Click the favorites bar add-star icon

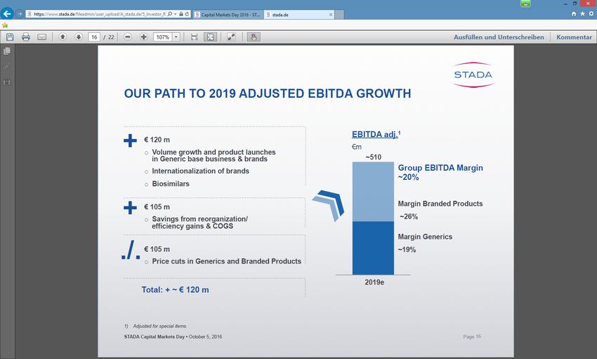coord(5,25)
